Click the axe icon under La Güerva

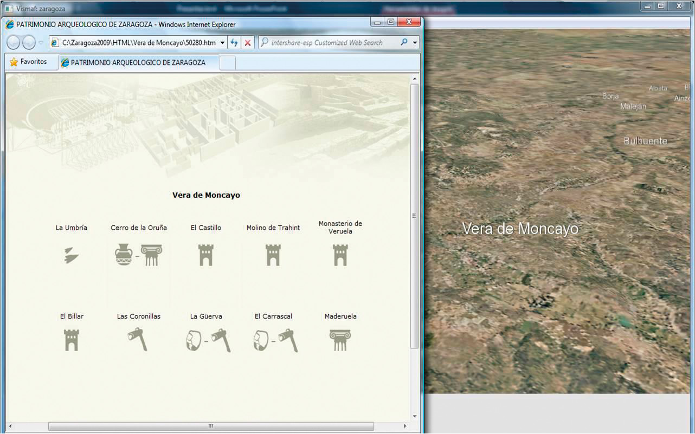(221, 340)
